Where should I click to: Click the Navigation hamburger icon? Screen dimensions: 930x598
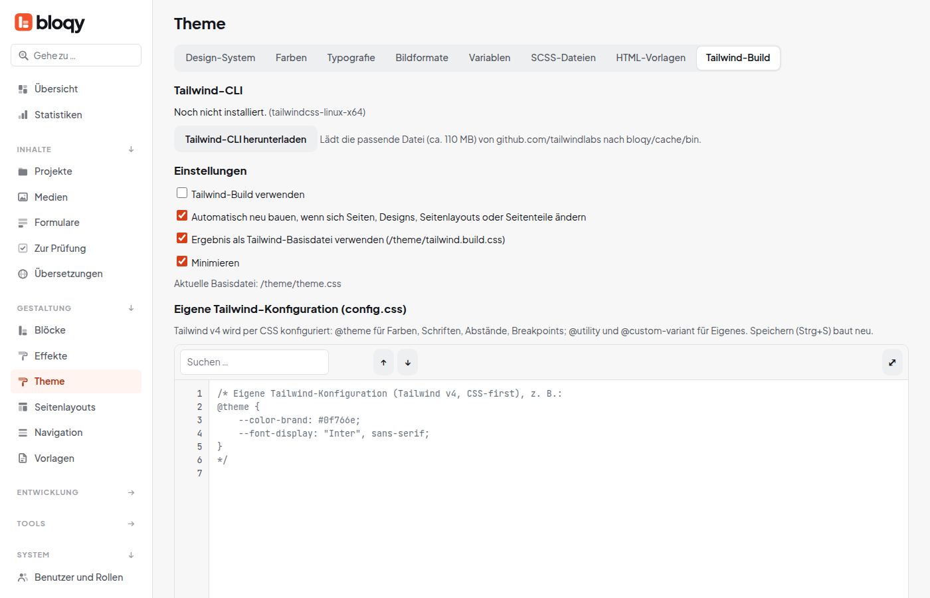[x=23, y=433]
